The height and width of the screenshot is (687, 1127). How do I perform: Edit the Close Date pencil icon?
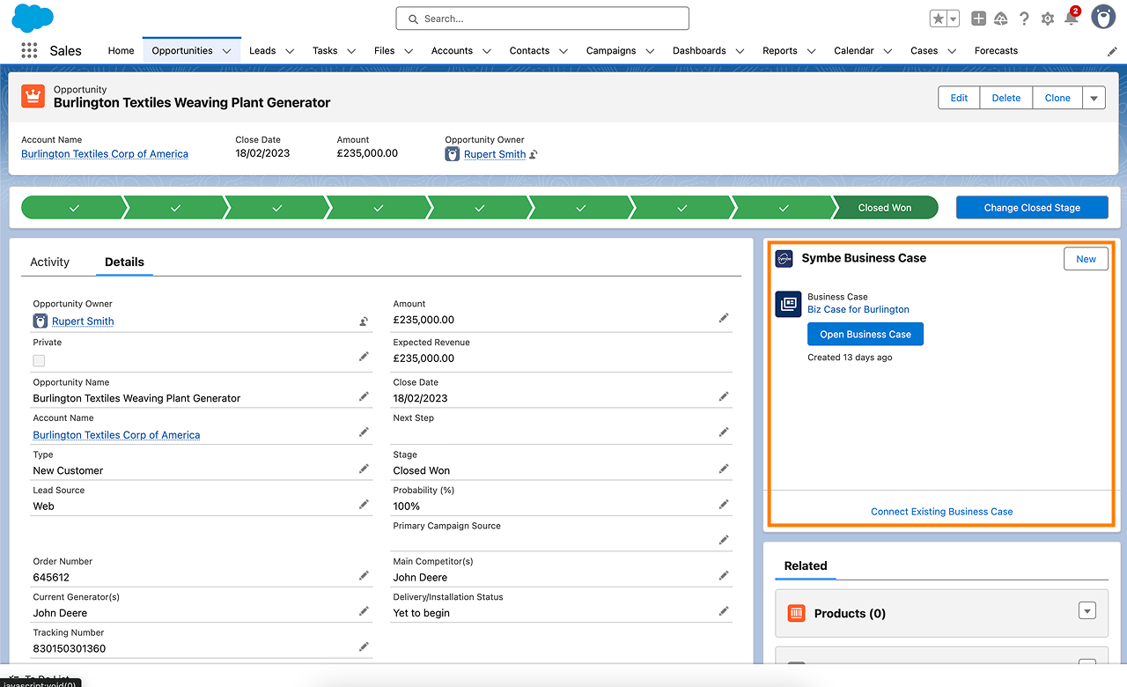click(724, 396)
